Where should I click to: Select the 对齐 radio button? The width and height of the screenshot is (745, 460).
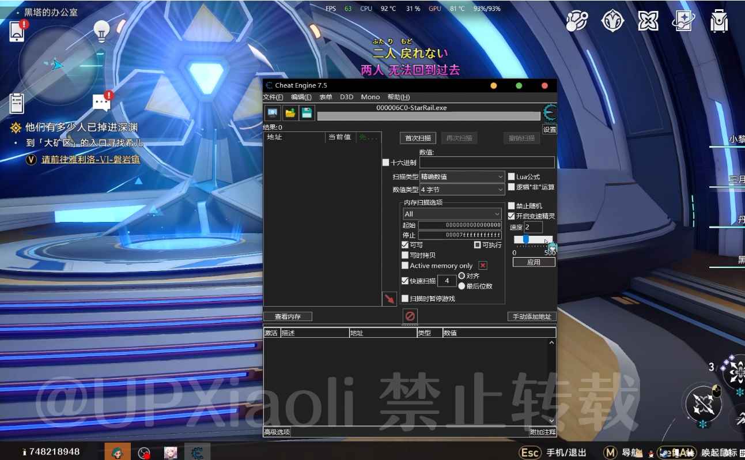point(462,276)
